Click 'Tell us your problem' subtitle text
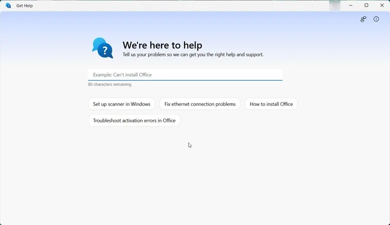 pyautogui.click(x=193, y=54)
